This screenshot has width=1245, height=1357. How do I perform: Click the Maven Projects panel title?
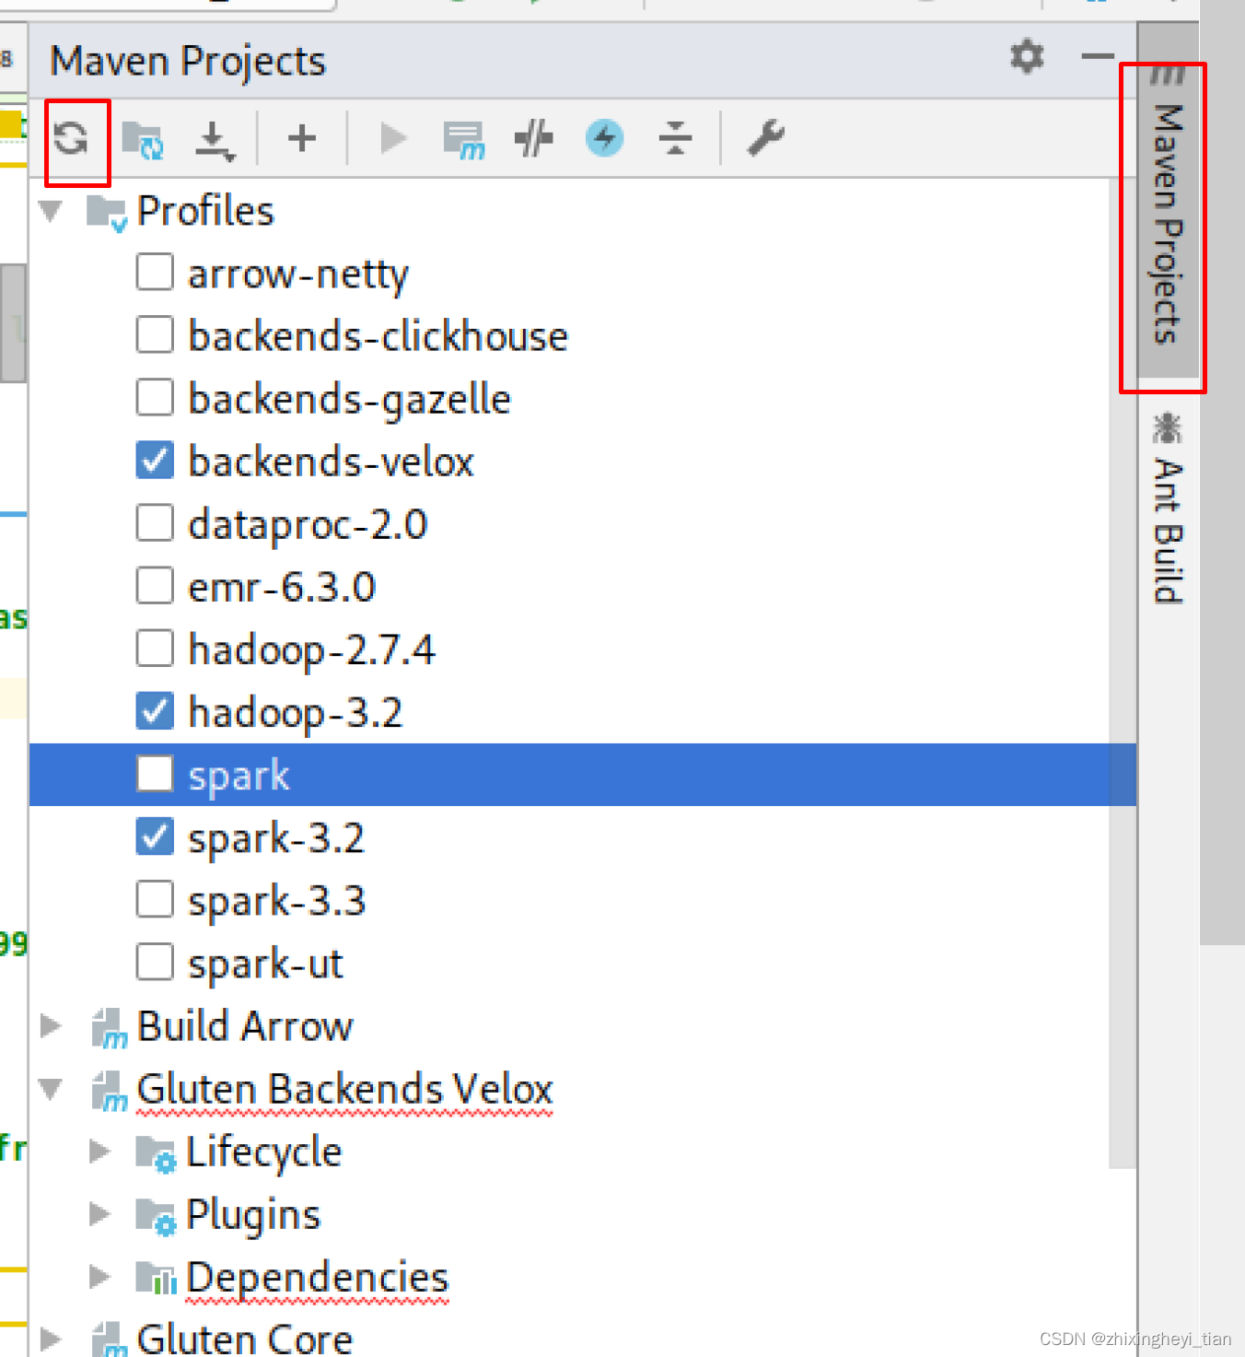(188, 62)
